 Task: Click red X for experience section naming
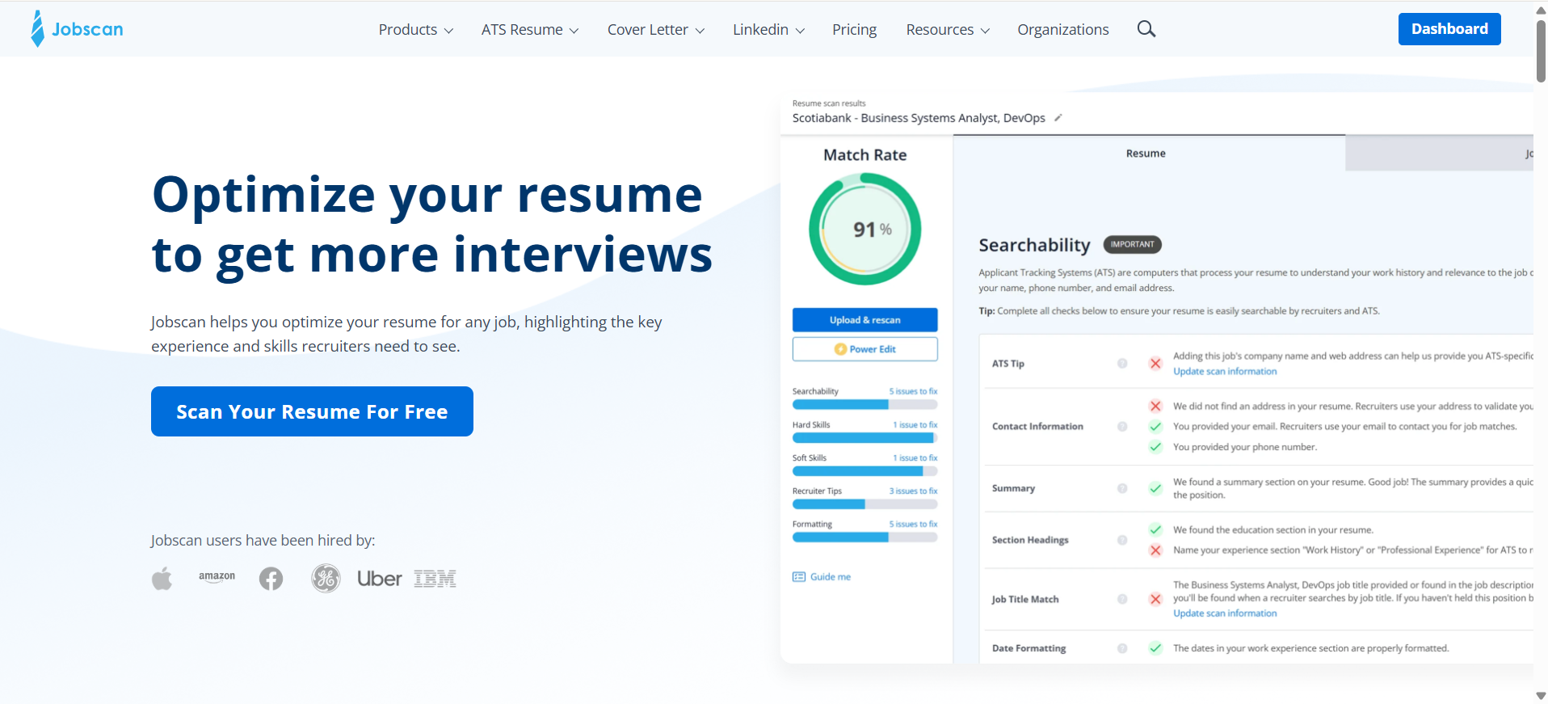[1155, 550]
